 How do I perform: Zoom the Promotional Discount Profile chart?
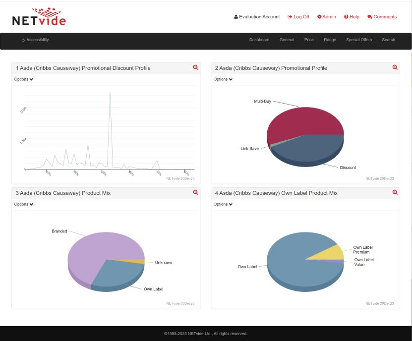pyautogui.click(x=195, y=67)
